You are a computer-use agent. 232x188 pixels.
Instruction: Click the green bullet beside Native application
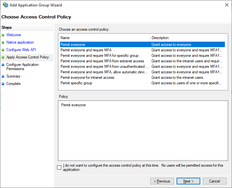[3, 43]
